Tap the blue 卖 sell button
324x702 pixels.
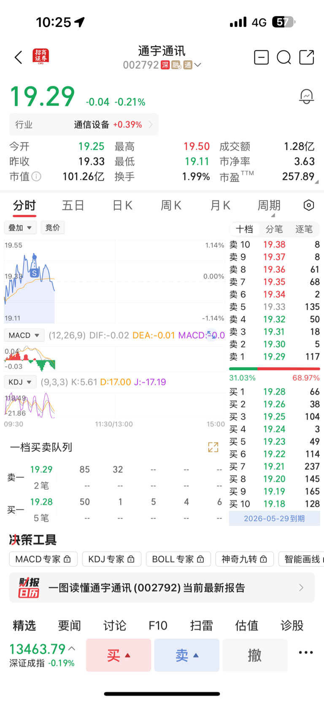[187, 655]
